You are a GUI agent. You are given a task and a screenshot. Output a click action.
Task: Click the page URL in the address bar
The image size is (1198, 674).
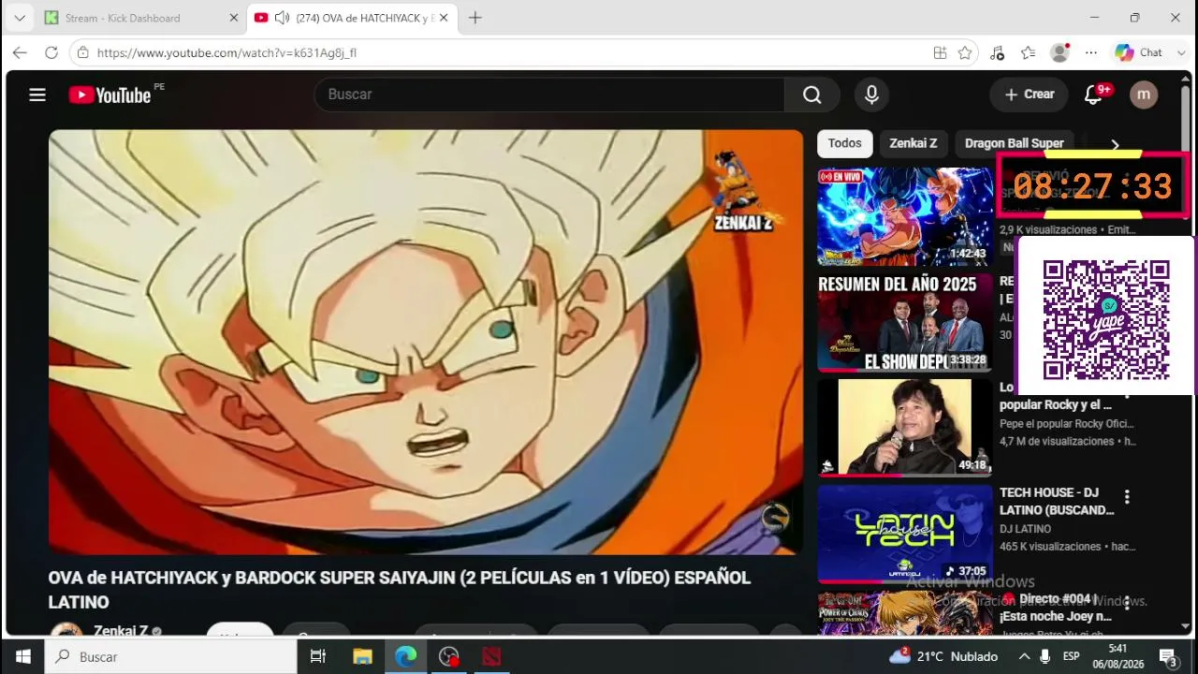[226, 52]
